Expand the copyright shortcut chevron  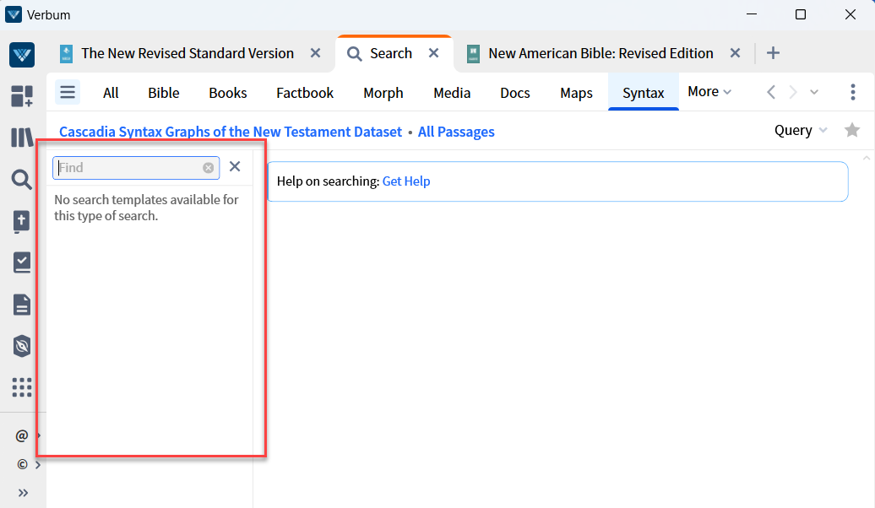click(38, 464)
